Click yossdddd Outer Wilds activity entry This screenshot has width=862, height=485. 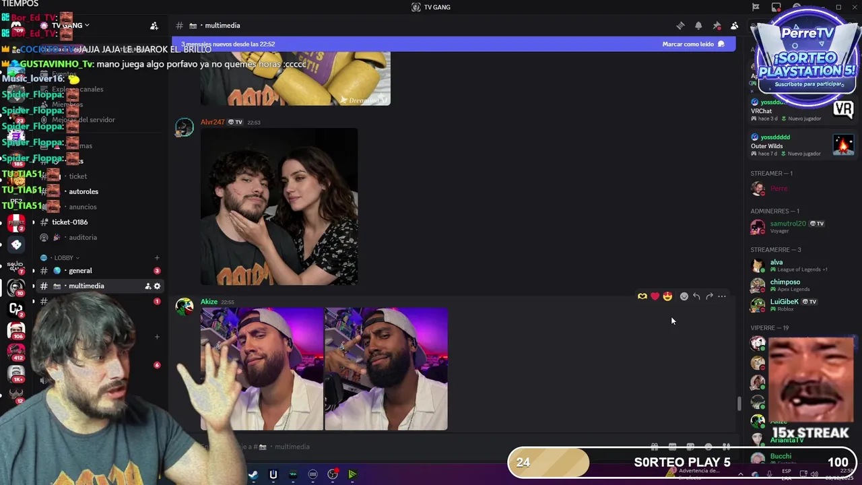pos(801,145)
